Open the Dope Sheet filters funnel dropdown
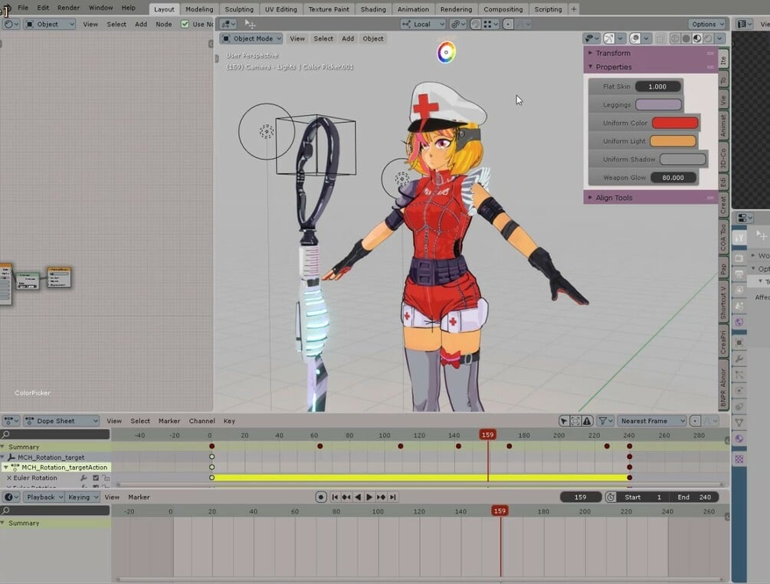770x584 pixels. tap(605, 421)
